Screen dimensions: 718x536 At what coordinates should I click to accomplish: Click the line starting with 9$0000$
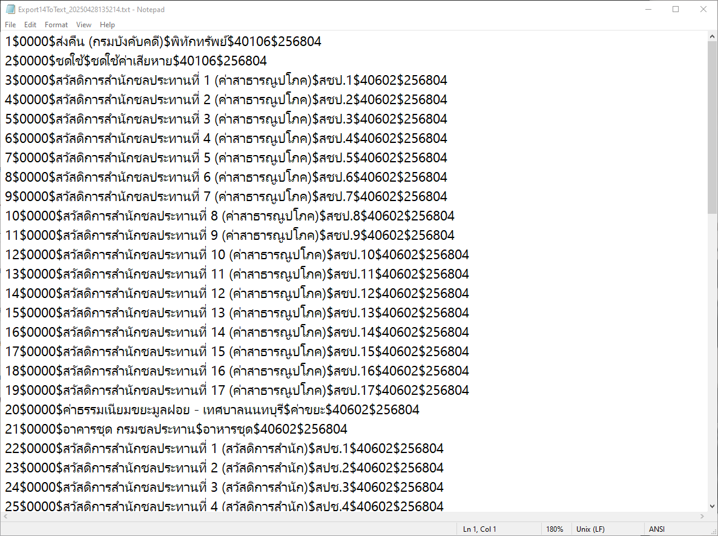(x=226, y=196)
